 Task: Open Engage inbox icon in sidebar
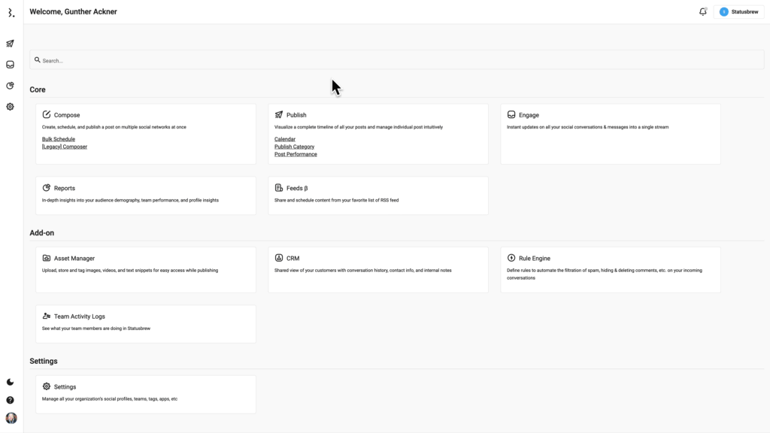[11, 65]
